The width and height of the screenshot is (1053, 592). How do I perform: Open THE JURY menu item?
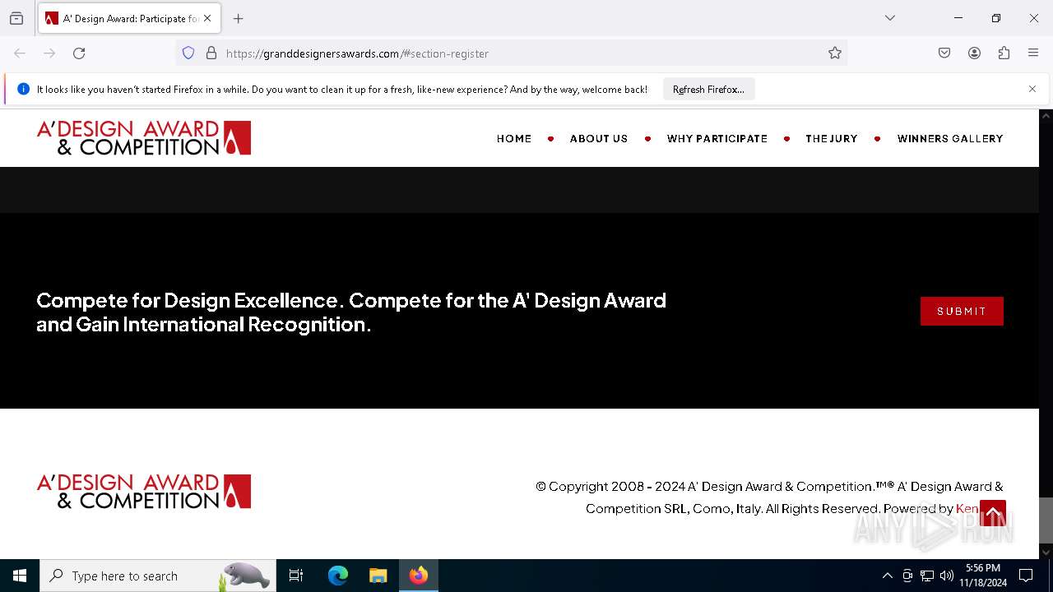point(832,139)
